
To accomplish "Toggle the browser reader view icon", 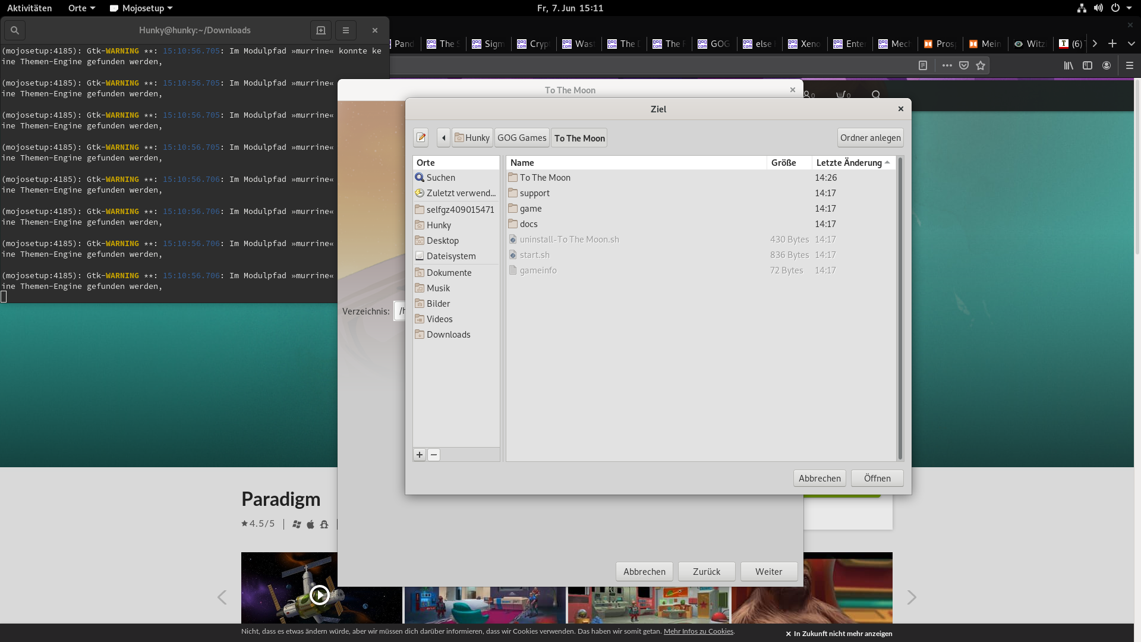I will coord(922,65).
